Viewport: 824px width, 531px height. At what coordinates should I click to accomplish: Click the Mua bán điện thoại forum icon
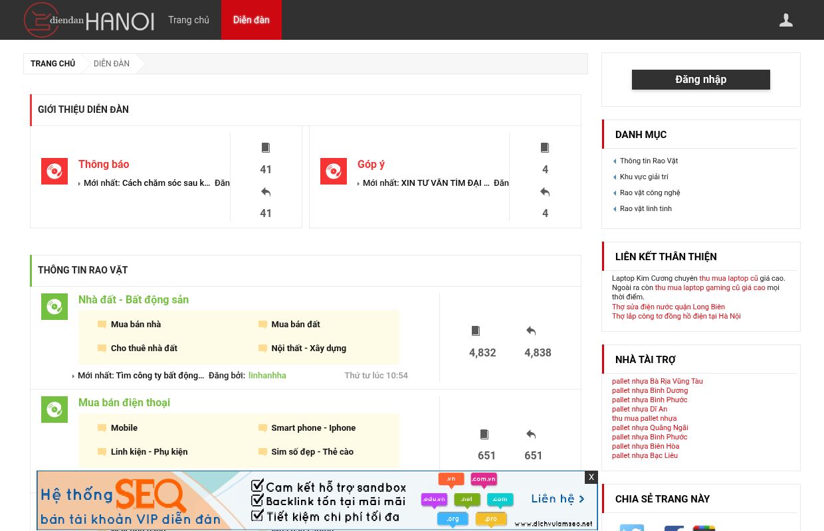pos(54,410)
